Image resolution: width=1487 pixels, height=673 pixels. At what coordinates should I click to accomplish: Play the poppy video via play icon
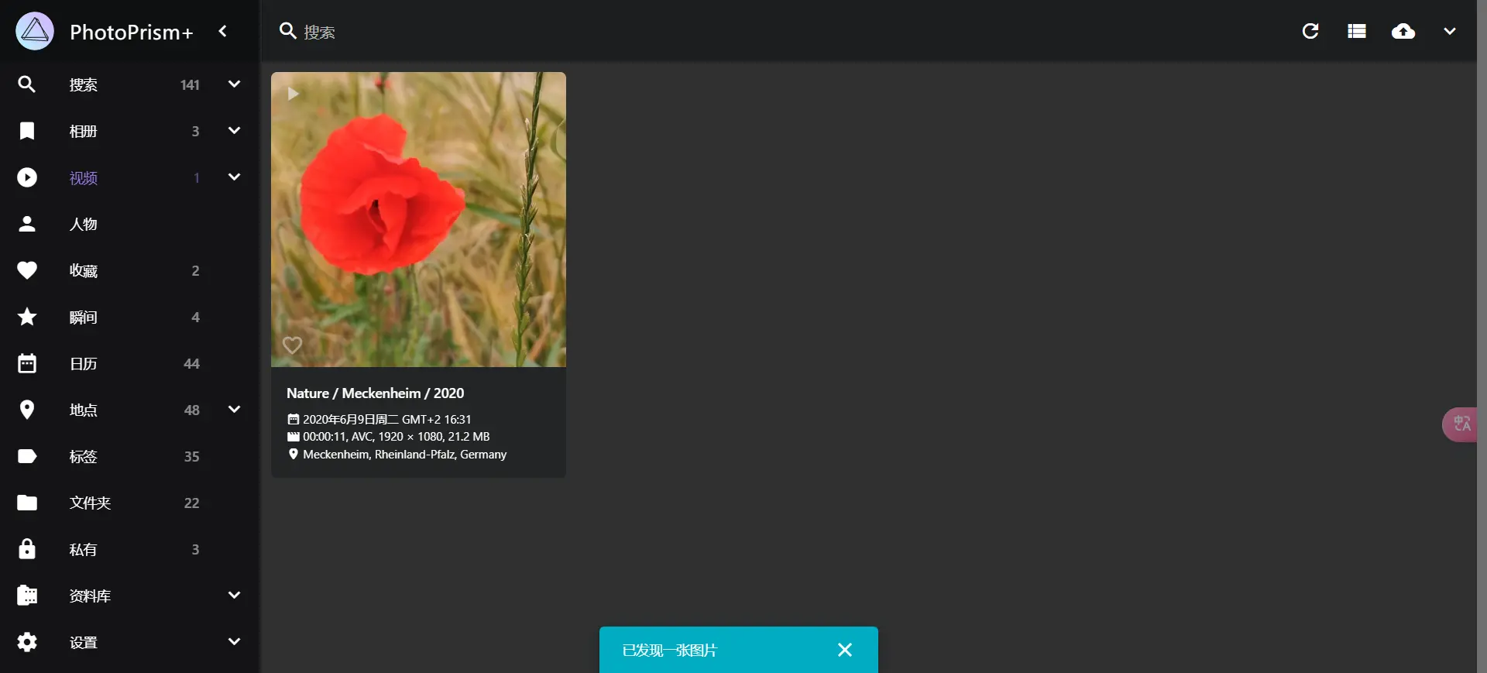pos(293,94)
